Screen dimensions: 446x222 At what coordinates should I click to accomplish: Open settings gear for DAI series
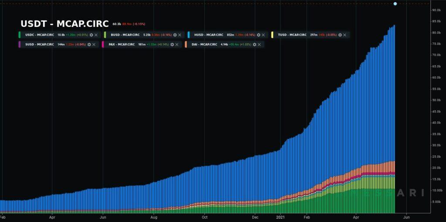[254, 45]
